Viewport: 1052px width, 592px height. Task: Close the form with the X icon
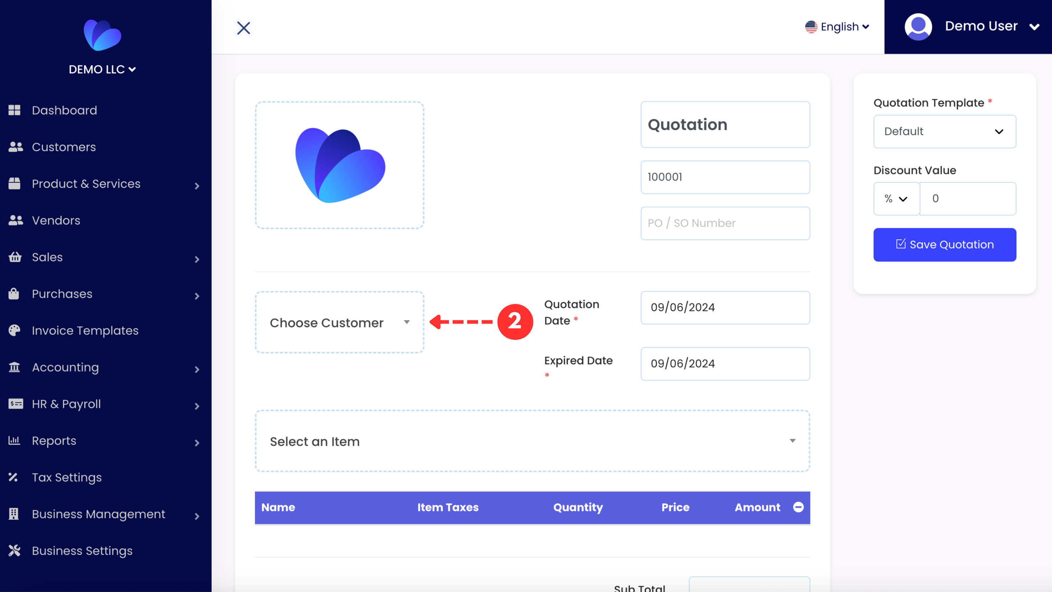click(x=244, y=28)
